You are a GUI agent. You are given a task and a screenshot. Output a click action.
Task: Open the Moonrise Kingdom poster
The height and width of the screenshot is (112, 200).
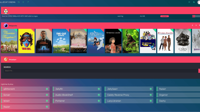[x=9, y=41]
